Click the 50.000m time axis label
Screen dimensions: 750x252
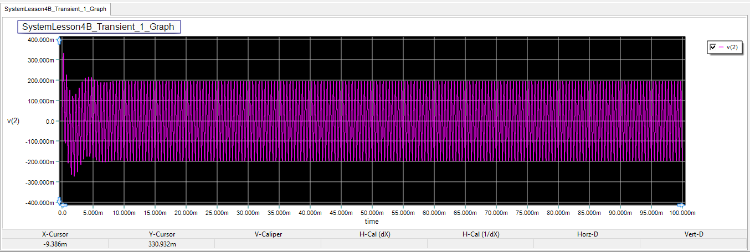(x=372, y=213)
